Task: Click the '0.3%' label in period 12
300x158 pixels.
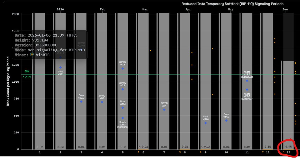Action: (x=268, y=147)
